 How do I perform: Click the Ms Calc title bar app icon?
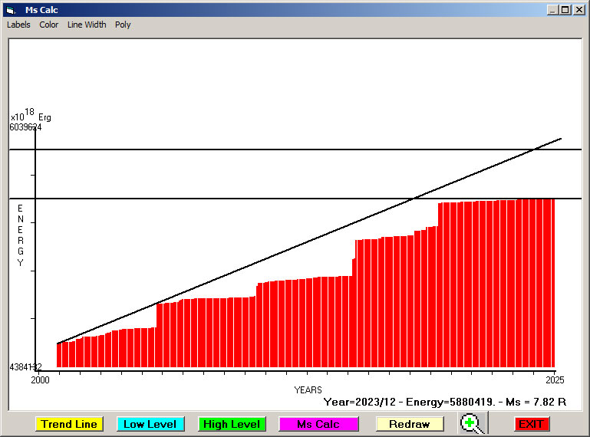(x=11, y=10)
